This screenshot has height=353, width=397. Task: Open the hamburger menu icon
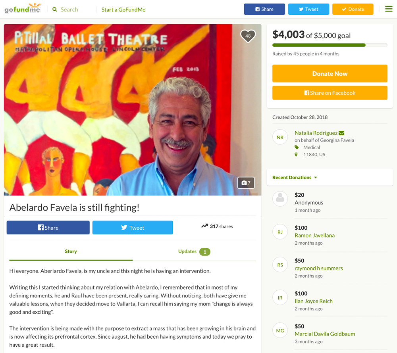click(389, 9)
